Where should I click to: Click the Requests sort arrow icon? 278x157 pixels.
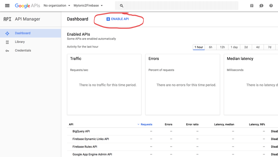pos(139,124)
